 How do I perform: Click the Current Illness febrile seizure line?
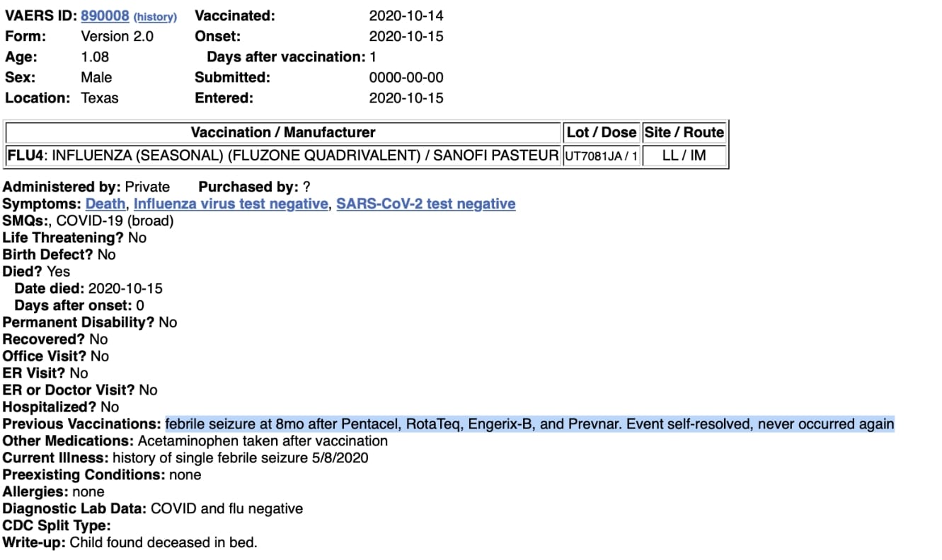185,458
